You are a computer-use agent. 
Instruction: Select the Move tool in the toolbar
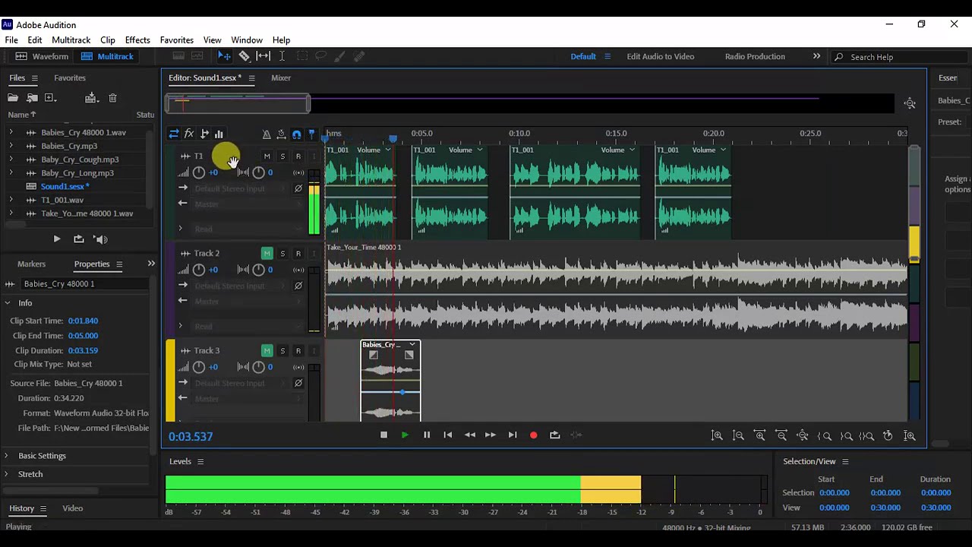point(224,56)
